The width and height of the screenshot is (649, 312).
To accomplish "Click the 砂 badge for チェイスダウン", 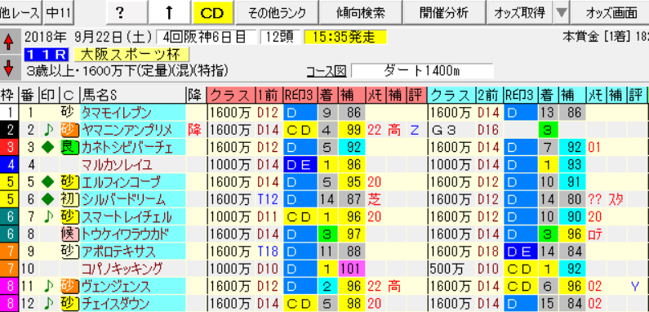I will click(x=69, y=304).
